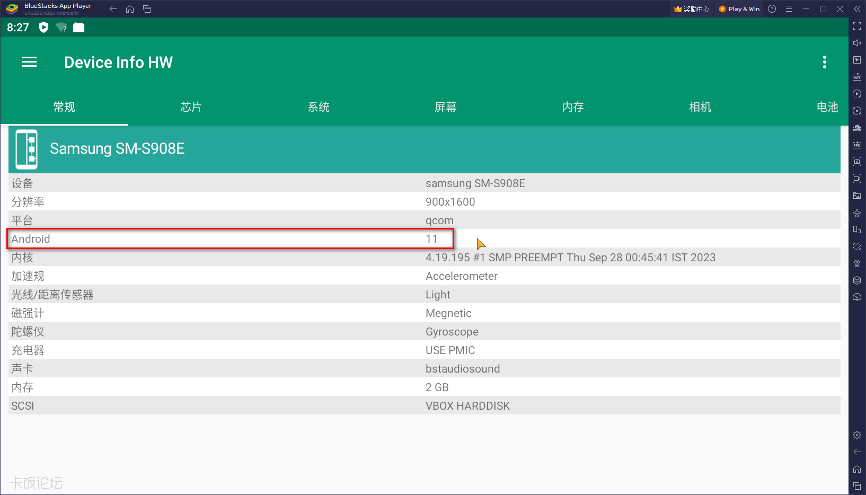
Task: Switch to the 系统 tab
Action: (x=319, y=107)
